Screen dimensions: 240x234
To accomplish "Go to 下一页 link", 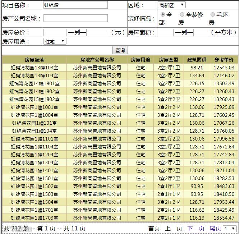I will (195, 228).
